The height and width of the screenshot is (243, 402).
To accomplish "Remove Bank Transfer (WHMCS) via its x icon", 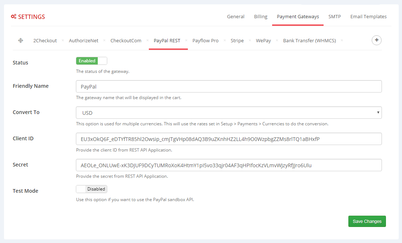I will (x=342, y=40).
